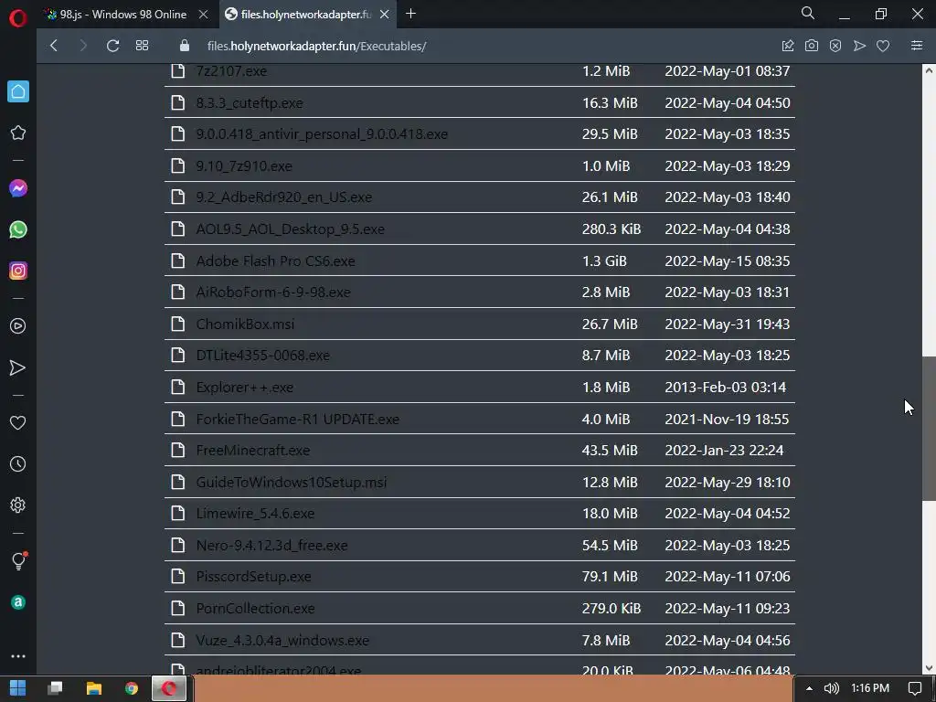
Task: Select the files.holynetworkadapter.fun tab
Action: (305, 15)
